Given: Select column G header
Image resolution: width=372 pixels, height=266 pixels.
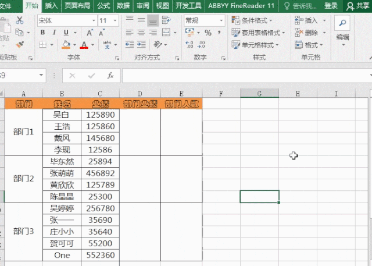Looking at the screenshot, I should (x=259, y=94).
